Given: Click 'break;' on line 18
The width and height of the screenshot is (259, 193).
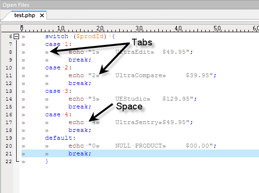Looking at the screenshot, I should click(80, 130).
